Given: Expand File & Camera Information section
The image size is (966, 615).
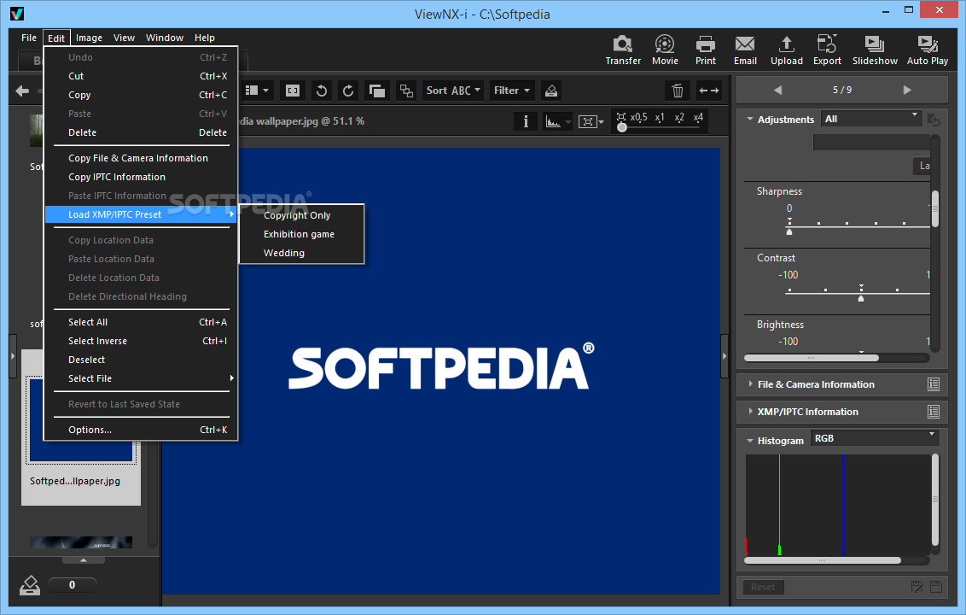Looking at the screenshot, I should tap(750, 384).
